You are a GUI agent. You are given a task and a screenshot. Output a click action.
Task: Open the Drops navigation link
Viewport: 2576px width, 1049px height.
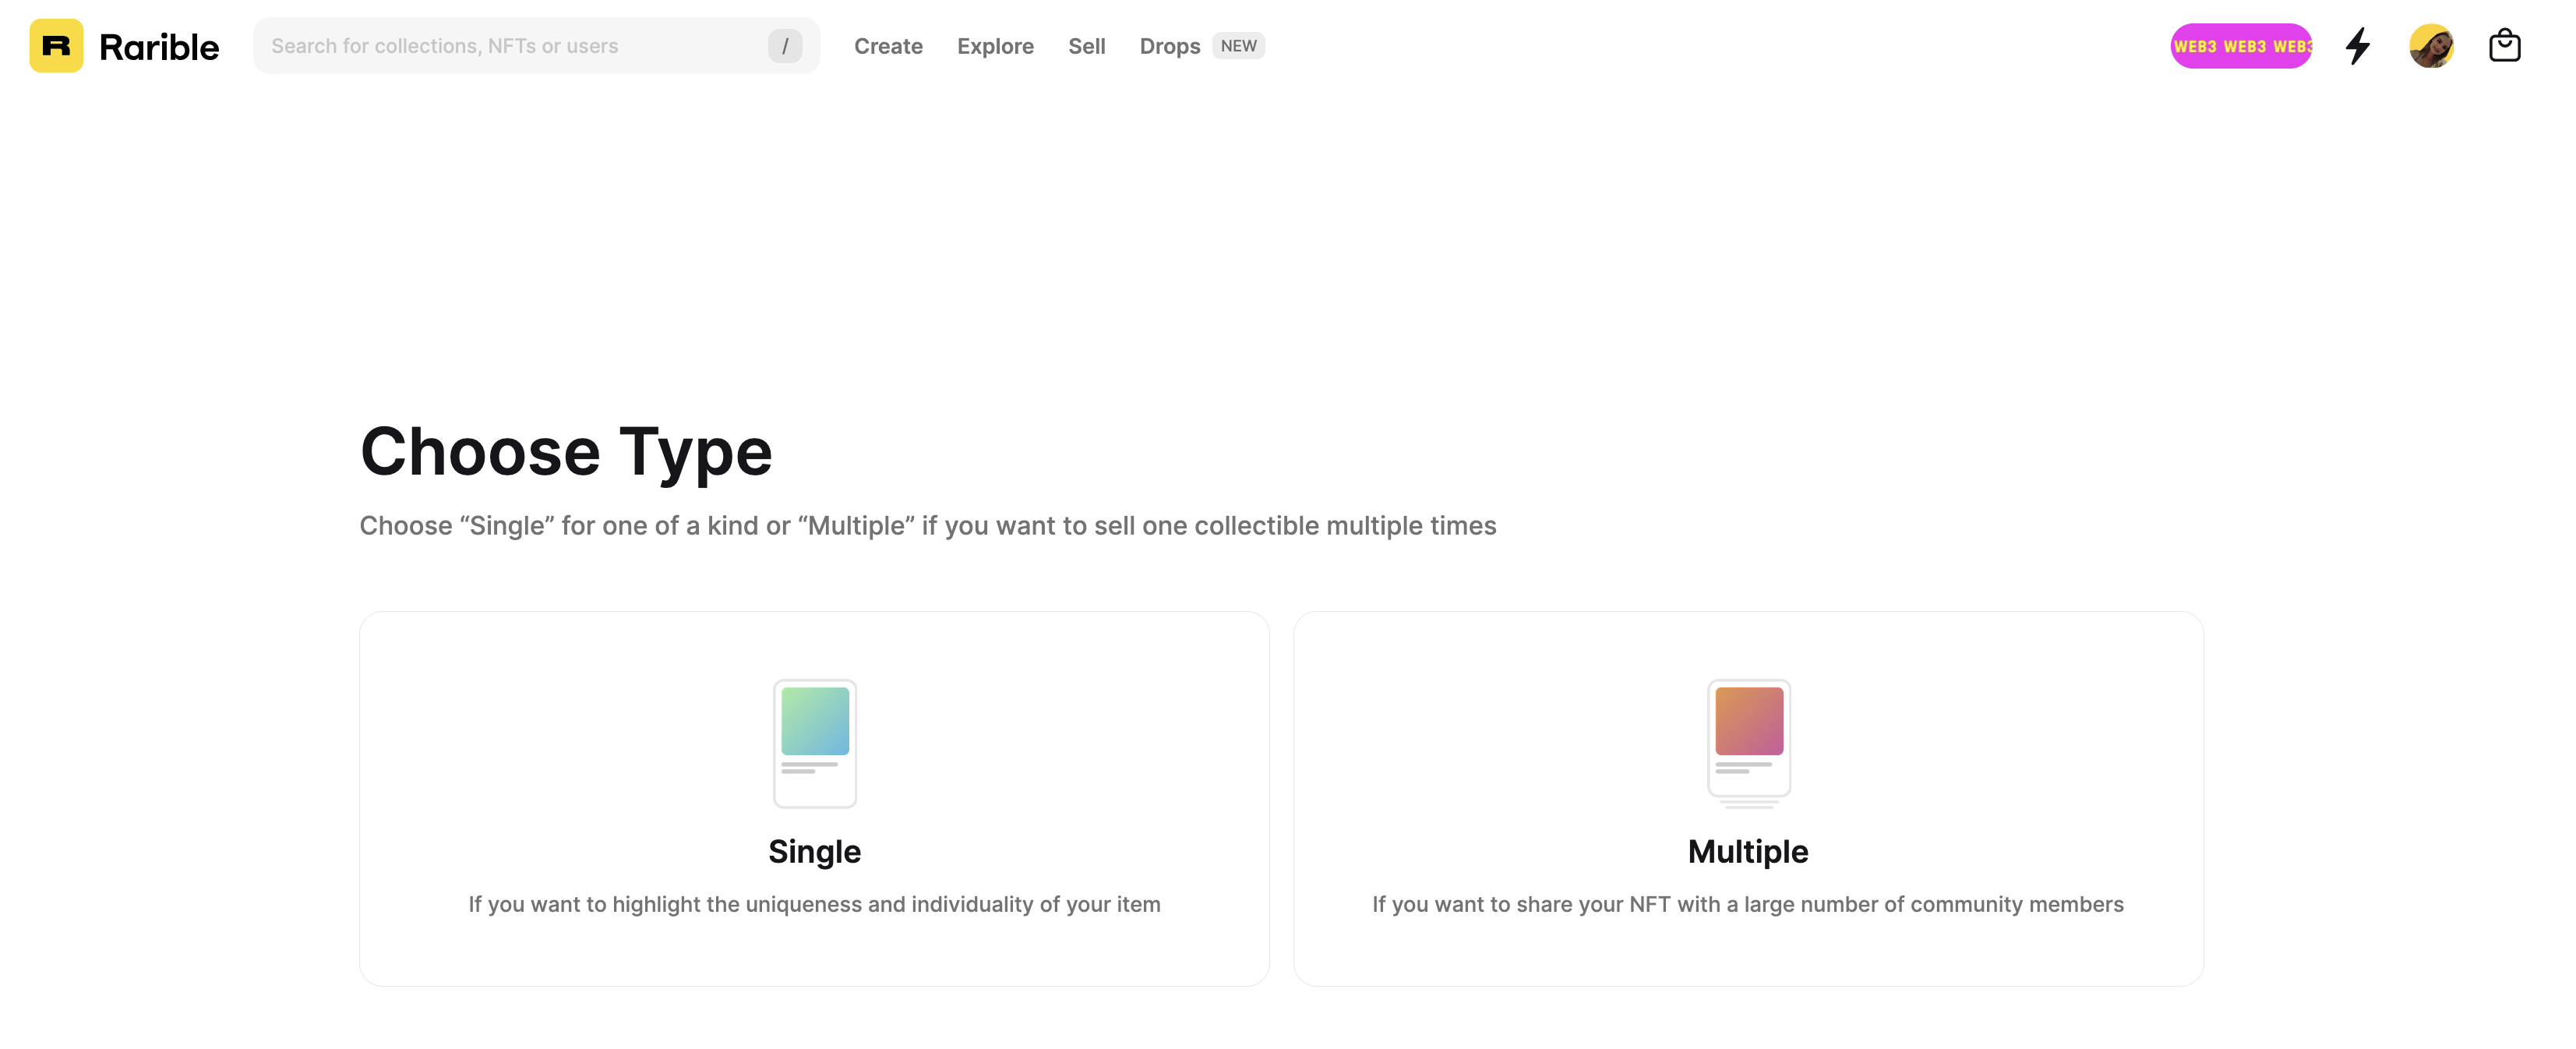[1169, 46]
